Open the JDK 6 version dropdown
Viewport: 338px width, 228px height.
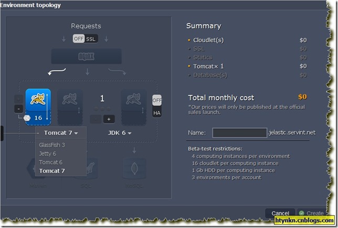(120, 133)
